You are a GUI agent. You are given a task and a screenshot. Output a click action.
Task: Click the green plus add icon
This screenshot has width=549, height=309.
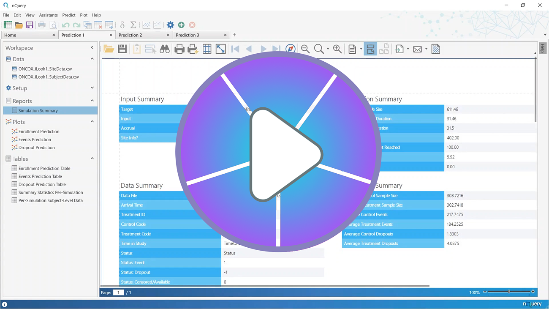181,25
